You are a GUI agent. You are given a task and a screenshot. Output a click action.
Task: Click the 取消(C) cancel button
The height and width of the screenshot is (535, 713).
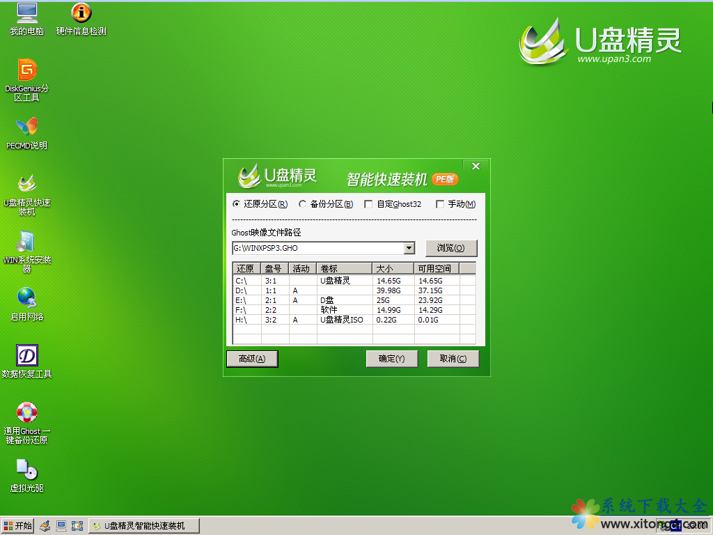point(453,359)
